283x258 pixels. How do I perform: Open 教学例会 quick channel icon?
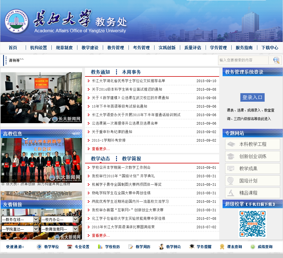coord(161,247)
